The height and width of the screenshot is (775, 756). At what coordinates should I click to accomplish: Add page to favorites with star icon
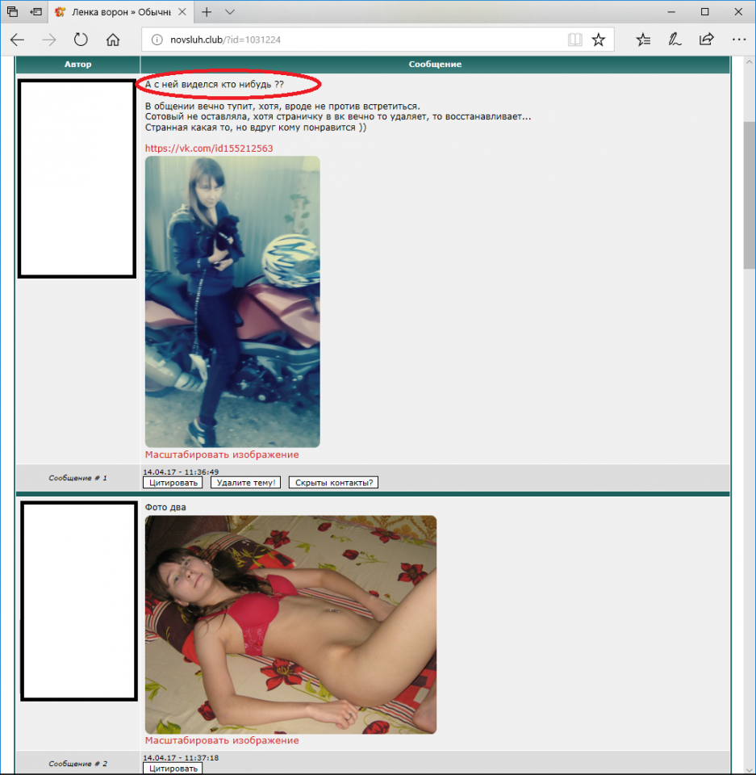click(598, 40)
